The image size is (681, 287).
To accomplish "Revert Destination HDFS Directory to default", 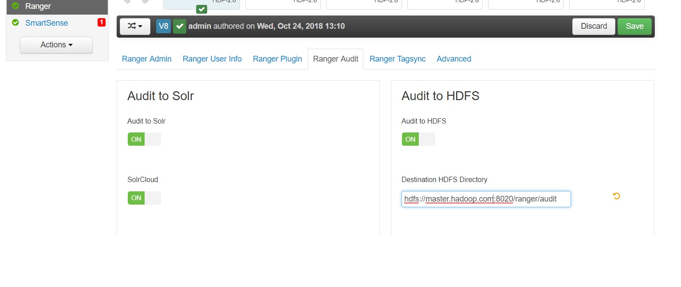I will [x=616, y=196].
